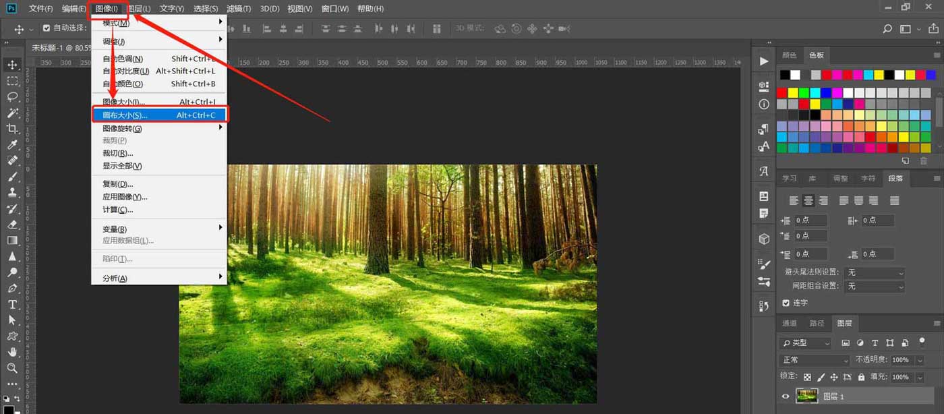944x414 pixels.
Task: Open the 文件(F) menu
Action: [x=40, y=9]
